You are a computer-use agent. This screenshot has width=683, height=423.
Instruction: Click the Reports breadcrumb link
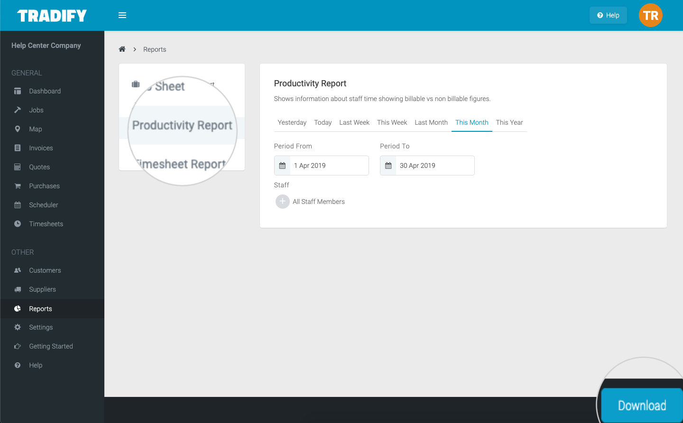[155, 49]
